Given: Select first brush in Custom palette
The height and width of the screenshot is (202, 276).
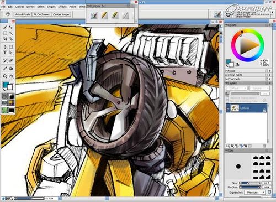Looking at the screenshot, I should [94, 15].
